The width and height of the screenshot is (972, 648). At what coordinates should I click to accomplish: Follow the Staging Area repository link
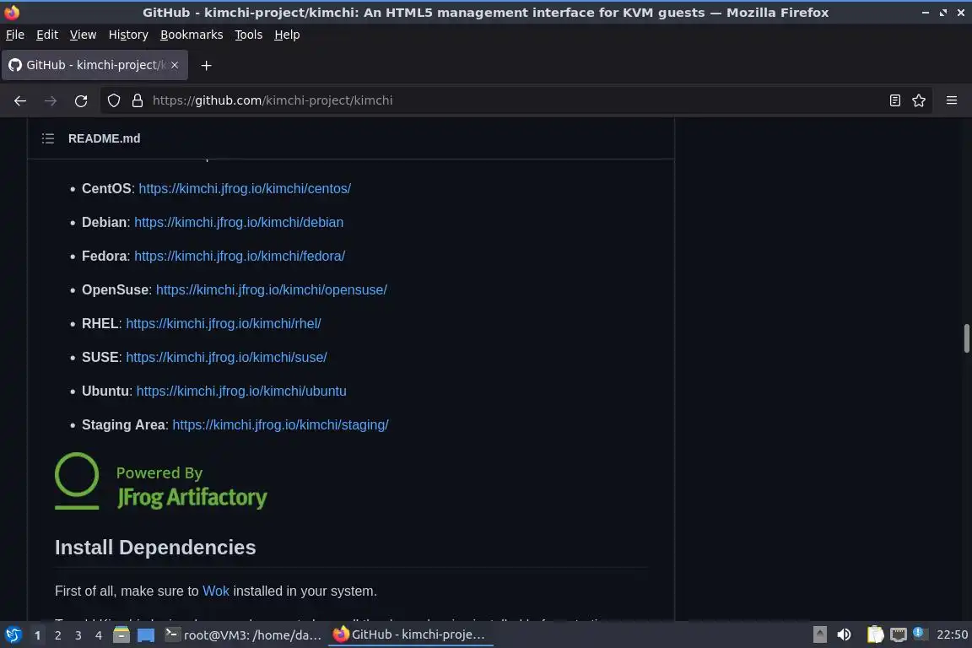tap(280, 424)
